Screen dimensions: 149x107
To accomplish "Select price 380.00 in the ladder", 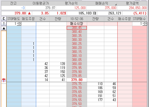I will coord(77,64).
